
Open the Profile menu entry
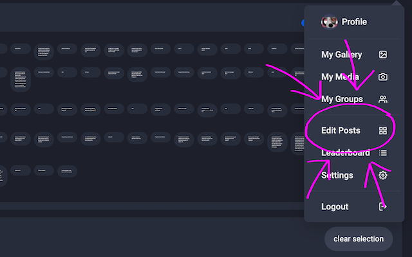354,22
